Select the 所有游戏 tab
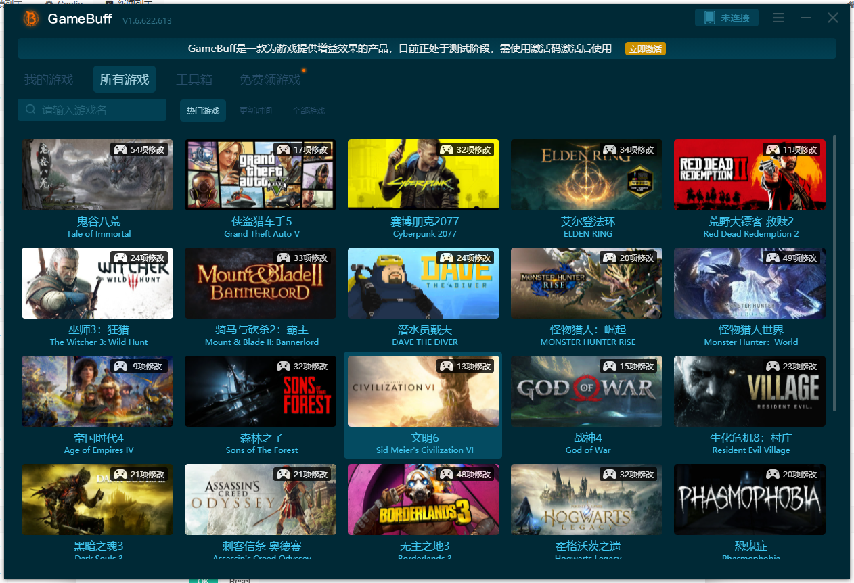854x583 pixels. 125,79
